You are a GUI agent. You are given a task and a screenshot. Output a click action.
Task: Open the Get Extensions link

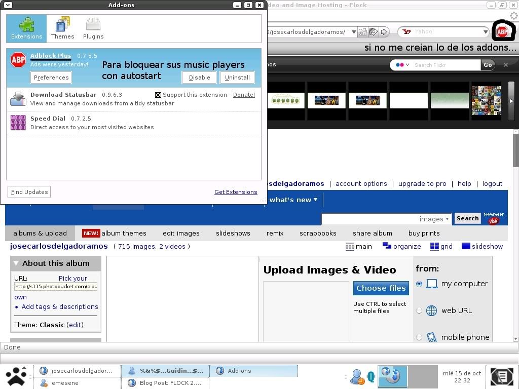click(236, 192)
